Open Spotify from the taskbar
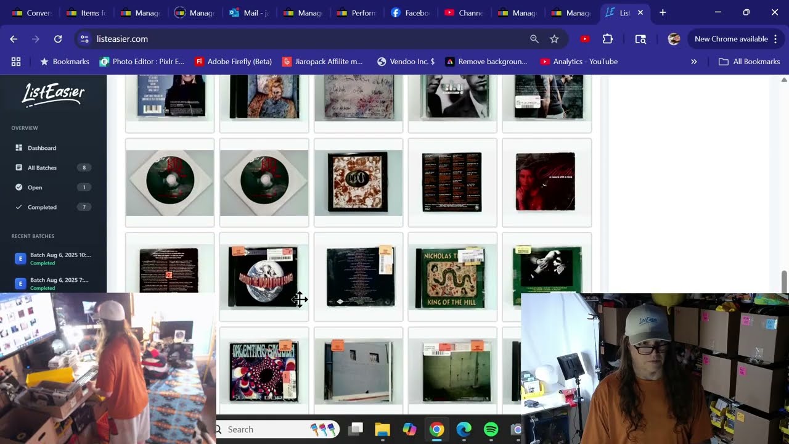The width and height of the screenshot is (789, 444). click(491, 429)
